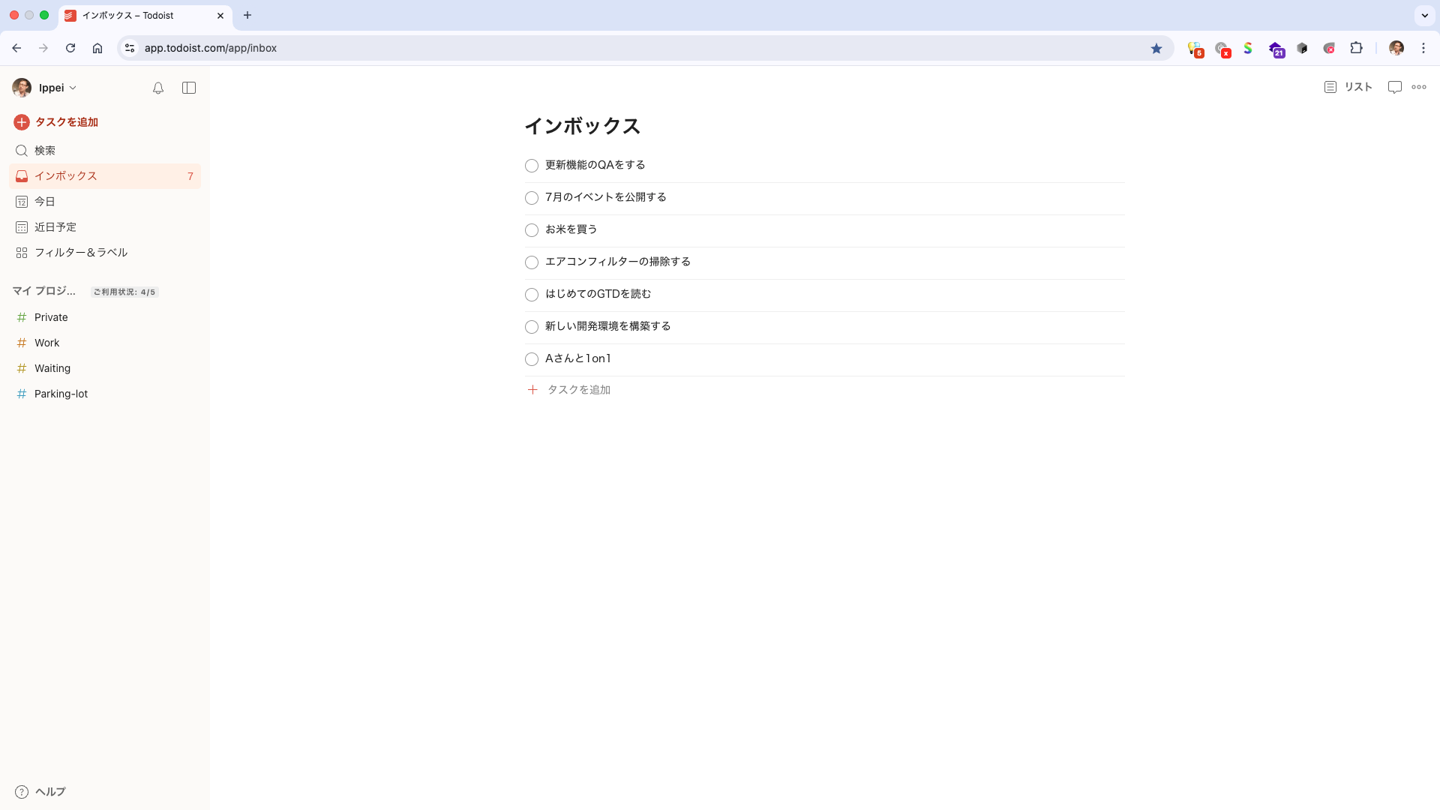This screenshot has width=1440, height=810.
Task: Open the リスト view options dropdown
Action: tap(1347, 87)
